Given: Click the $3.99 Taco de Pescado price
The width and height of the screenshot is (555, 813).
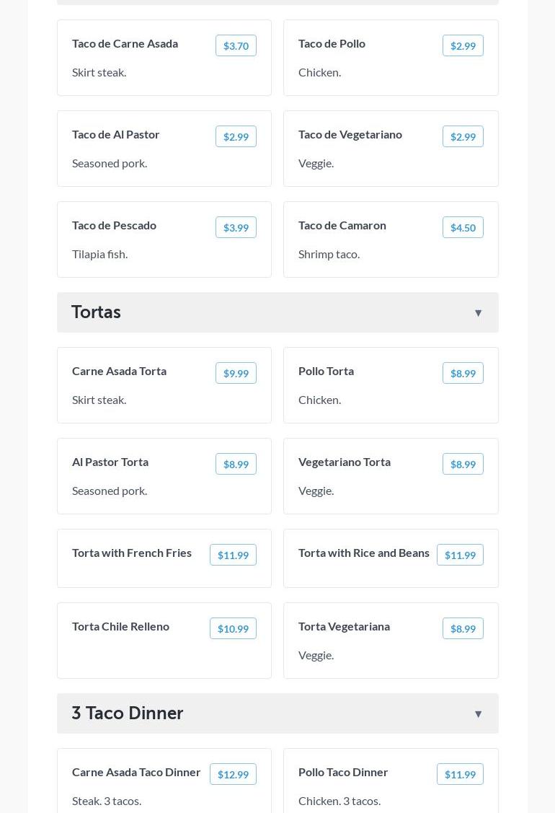Looking at the screenshot, I should coord(236,228).
